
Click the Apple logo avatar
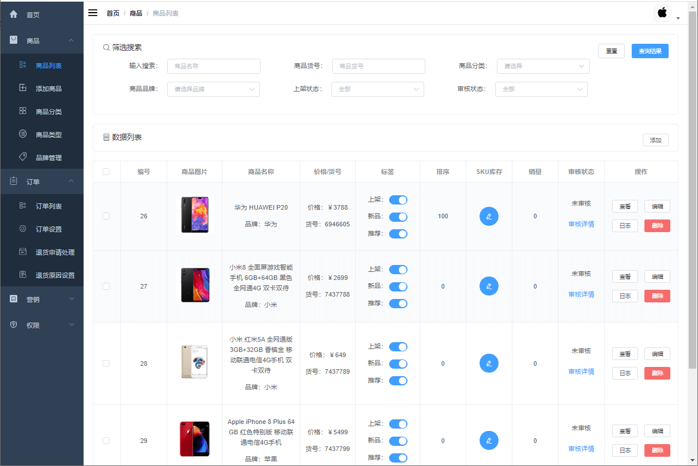click(662, 13)
